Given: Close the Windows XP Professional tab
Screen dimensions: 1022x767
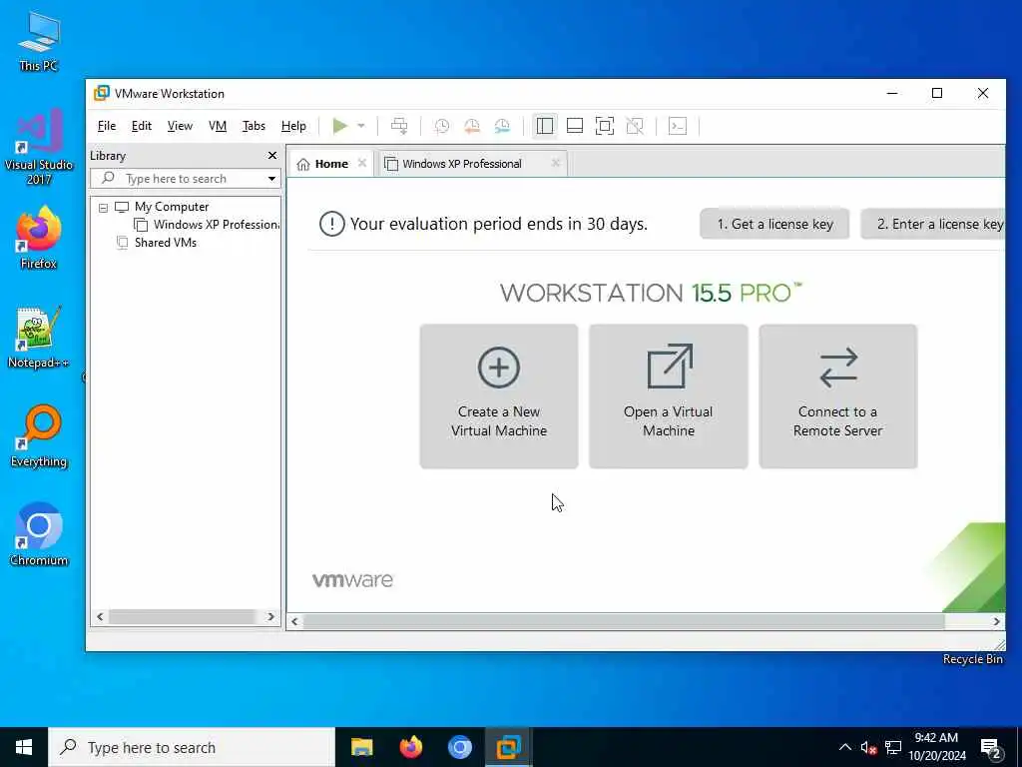Looking at the screenshot, I should point(555,163).
